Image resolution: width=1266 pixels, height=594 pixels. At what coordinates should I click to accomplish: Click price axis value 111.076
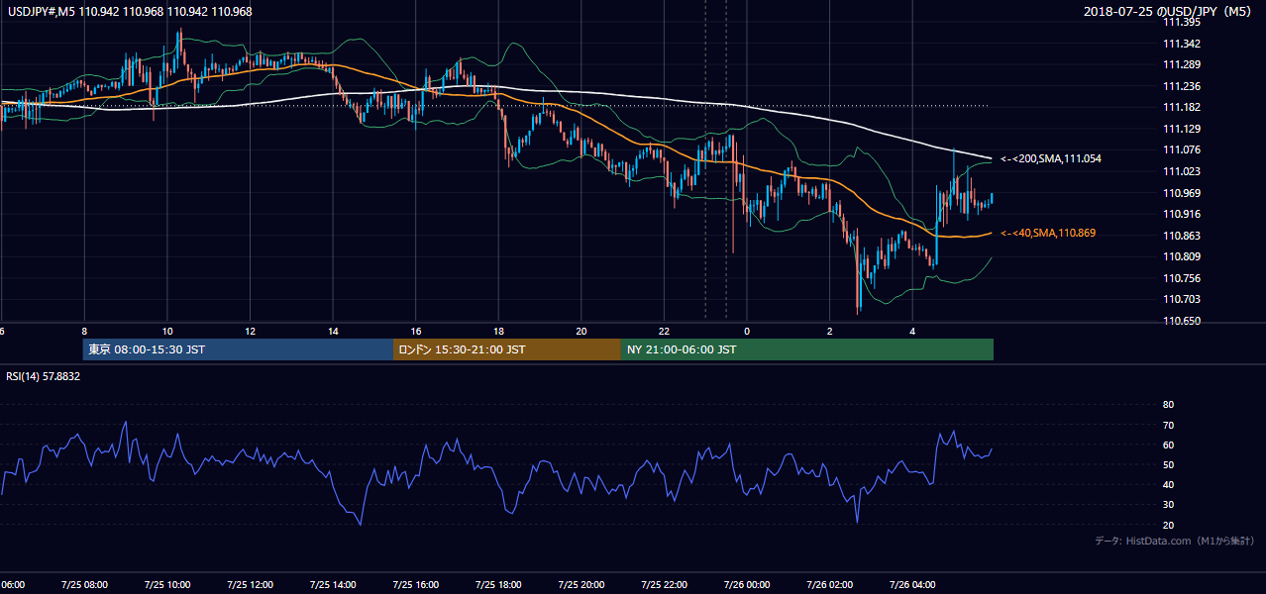pos(1181,149)
